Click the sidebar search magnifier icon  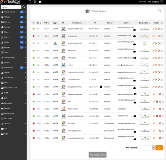pos(24,7)
